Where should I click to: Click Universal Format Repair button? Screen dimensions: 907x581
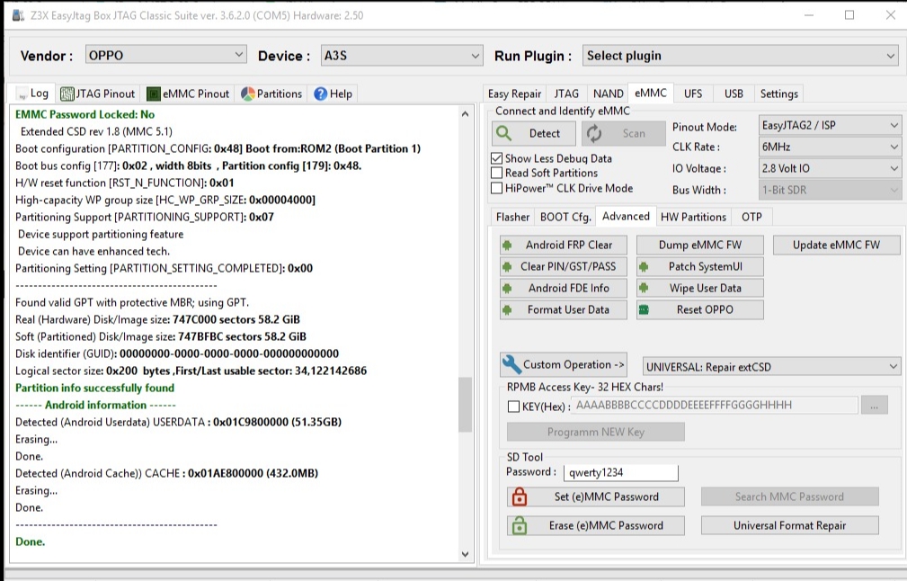(x=789, y=525)
